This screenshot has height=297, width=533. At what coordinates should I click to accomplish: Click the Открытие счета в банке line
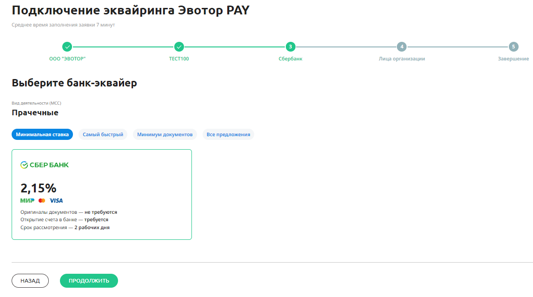click(64, 219)
